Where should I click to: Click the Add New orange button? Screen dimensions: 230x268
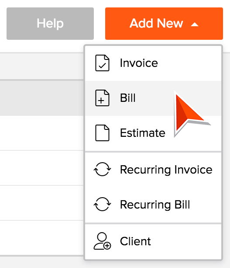click(164, 24)
